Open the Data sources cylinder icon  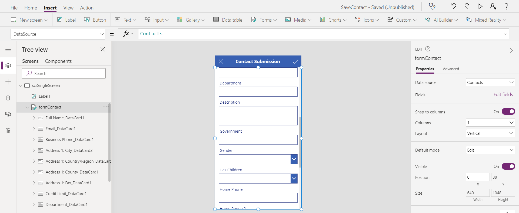(x=8, y=98)
